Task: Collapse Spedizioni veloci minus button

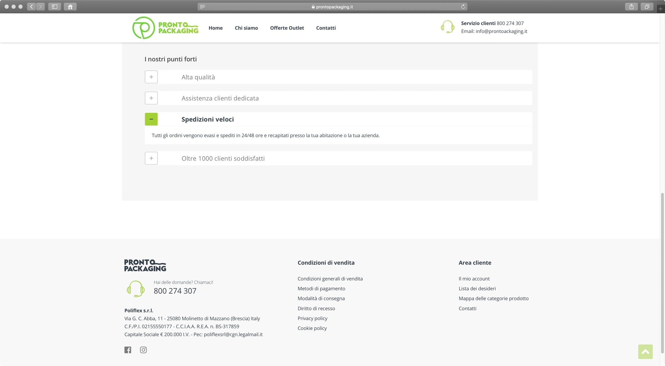Action: point(151,119)
